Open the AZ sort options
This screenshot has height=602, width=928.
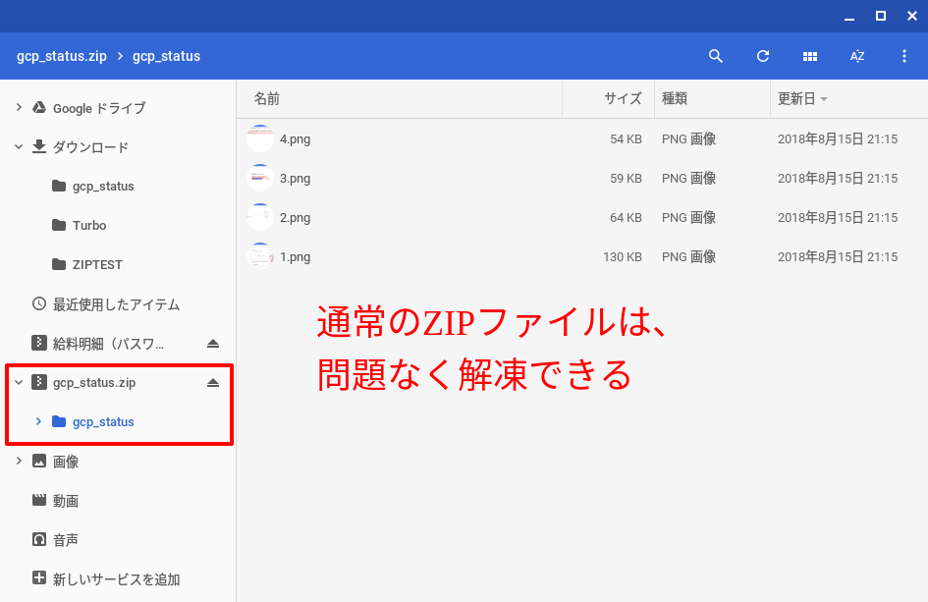[857, 56]
